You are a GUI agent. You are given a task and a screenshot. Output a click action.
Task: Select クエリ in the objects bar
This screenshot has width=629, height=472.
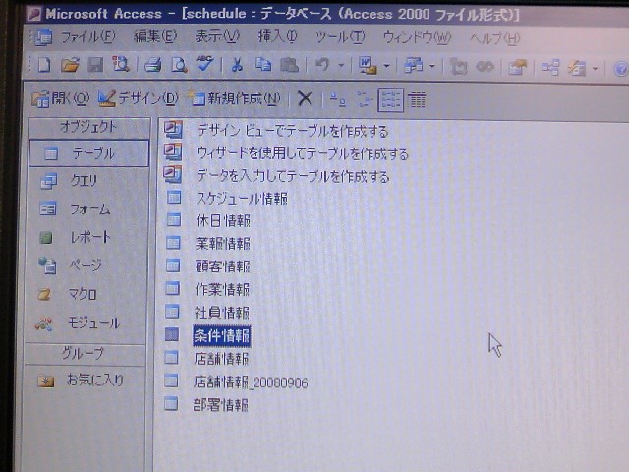pyautogui.click(x=70, y=181)
